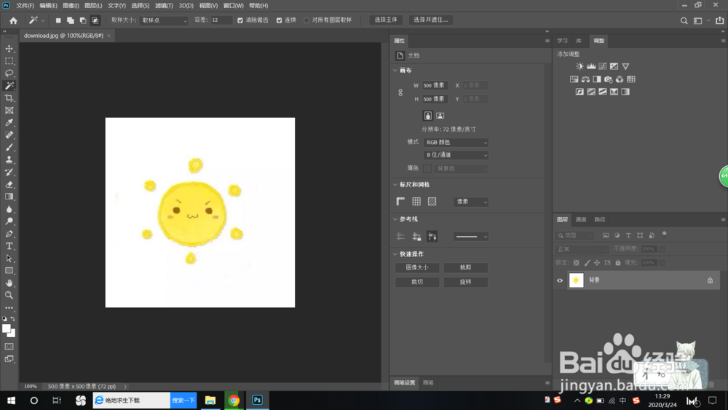Select the Brush tool
The height and width of the screenshot is (410, 728).
pyautogui.click(x=9, y=147)
